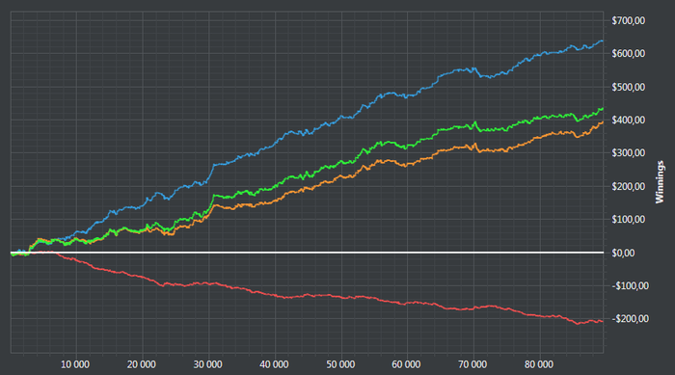Screen dimensions: 675x375
Task: Click the $400,00 y-axis label
Action: pyautogui.click(x=628, y=121)
